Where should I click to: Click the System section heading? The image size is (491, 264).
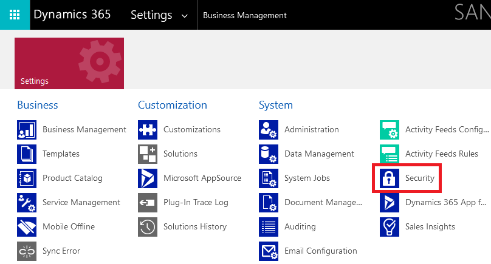(275, 105)
